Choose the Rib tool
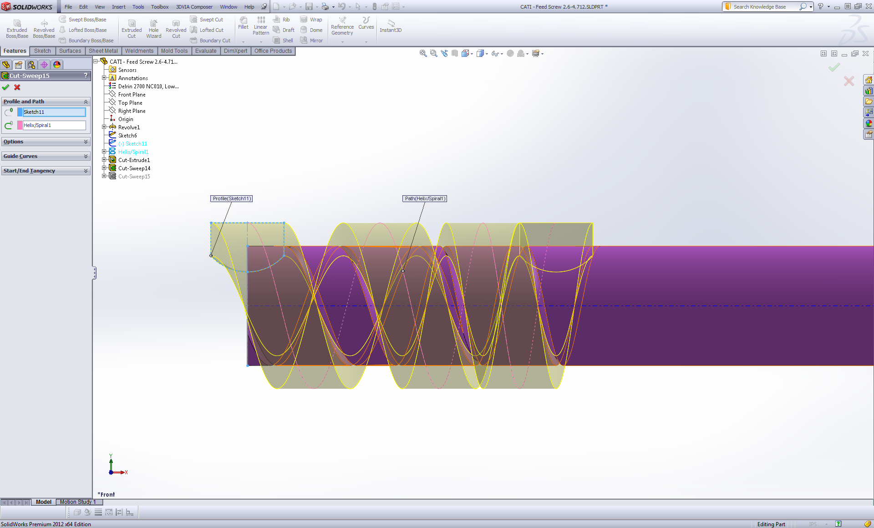Screen dimensions: 874x528 click(x=281, y=20)
